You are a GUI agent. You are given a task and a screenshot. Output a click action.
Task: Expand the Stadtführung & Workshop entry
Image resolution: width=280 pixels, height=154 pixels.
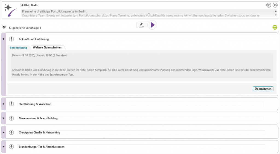click(4, 104)
